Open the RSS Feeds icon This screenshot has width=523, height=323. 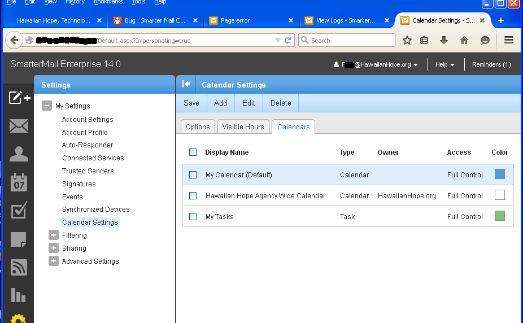(19, 267)
